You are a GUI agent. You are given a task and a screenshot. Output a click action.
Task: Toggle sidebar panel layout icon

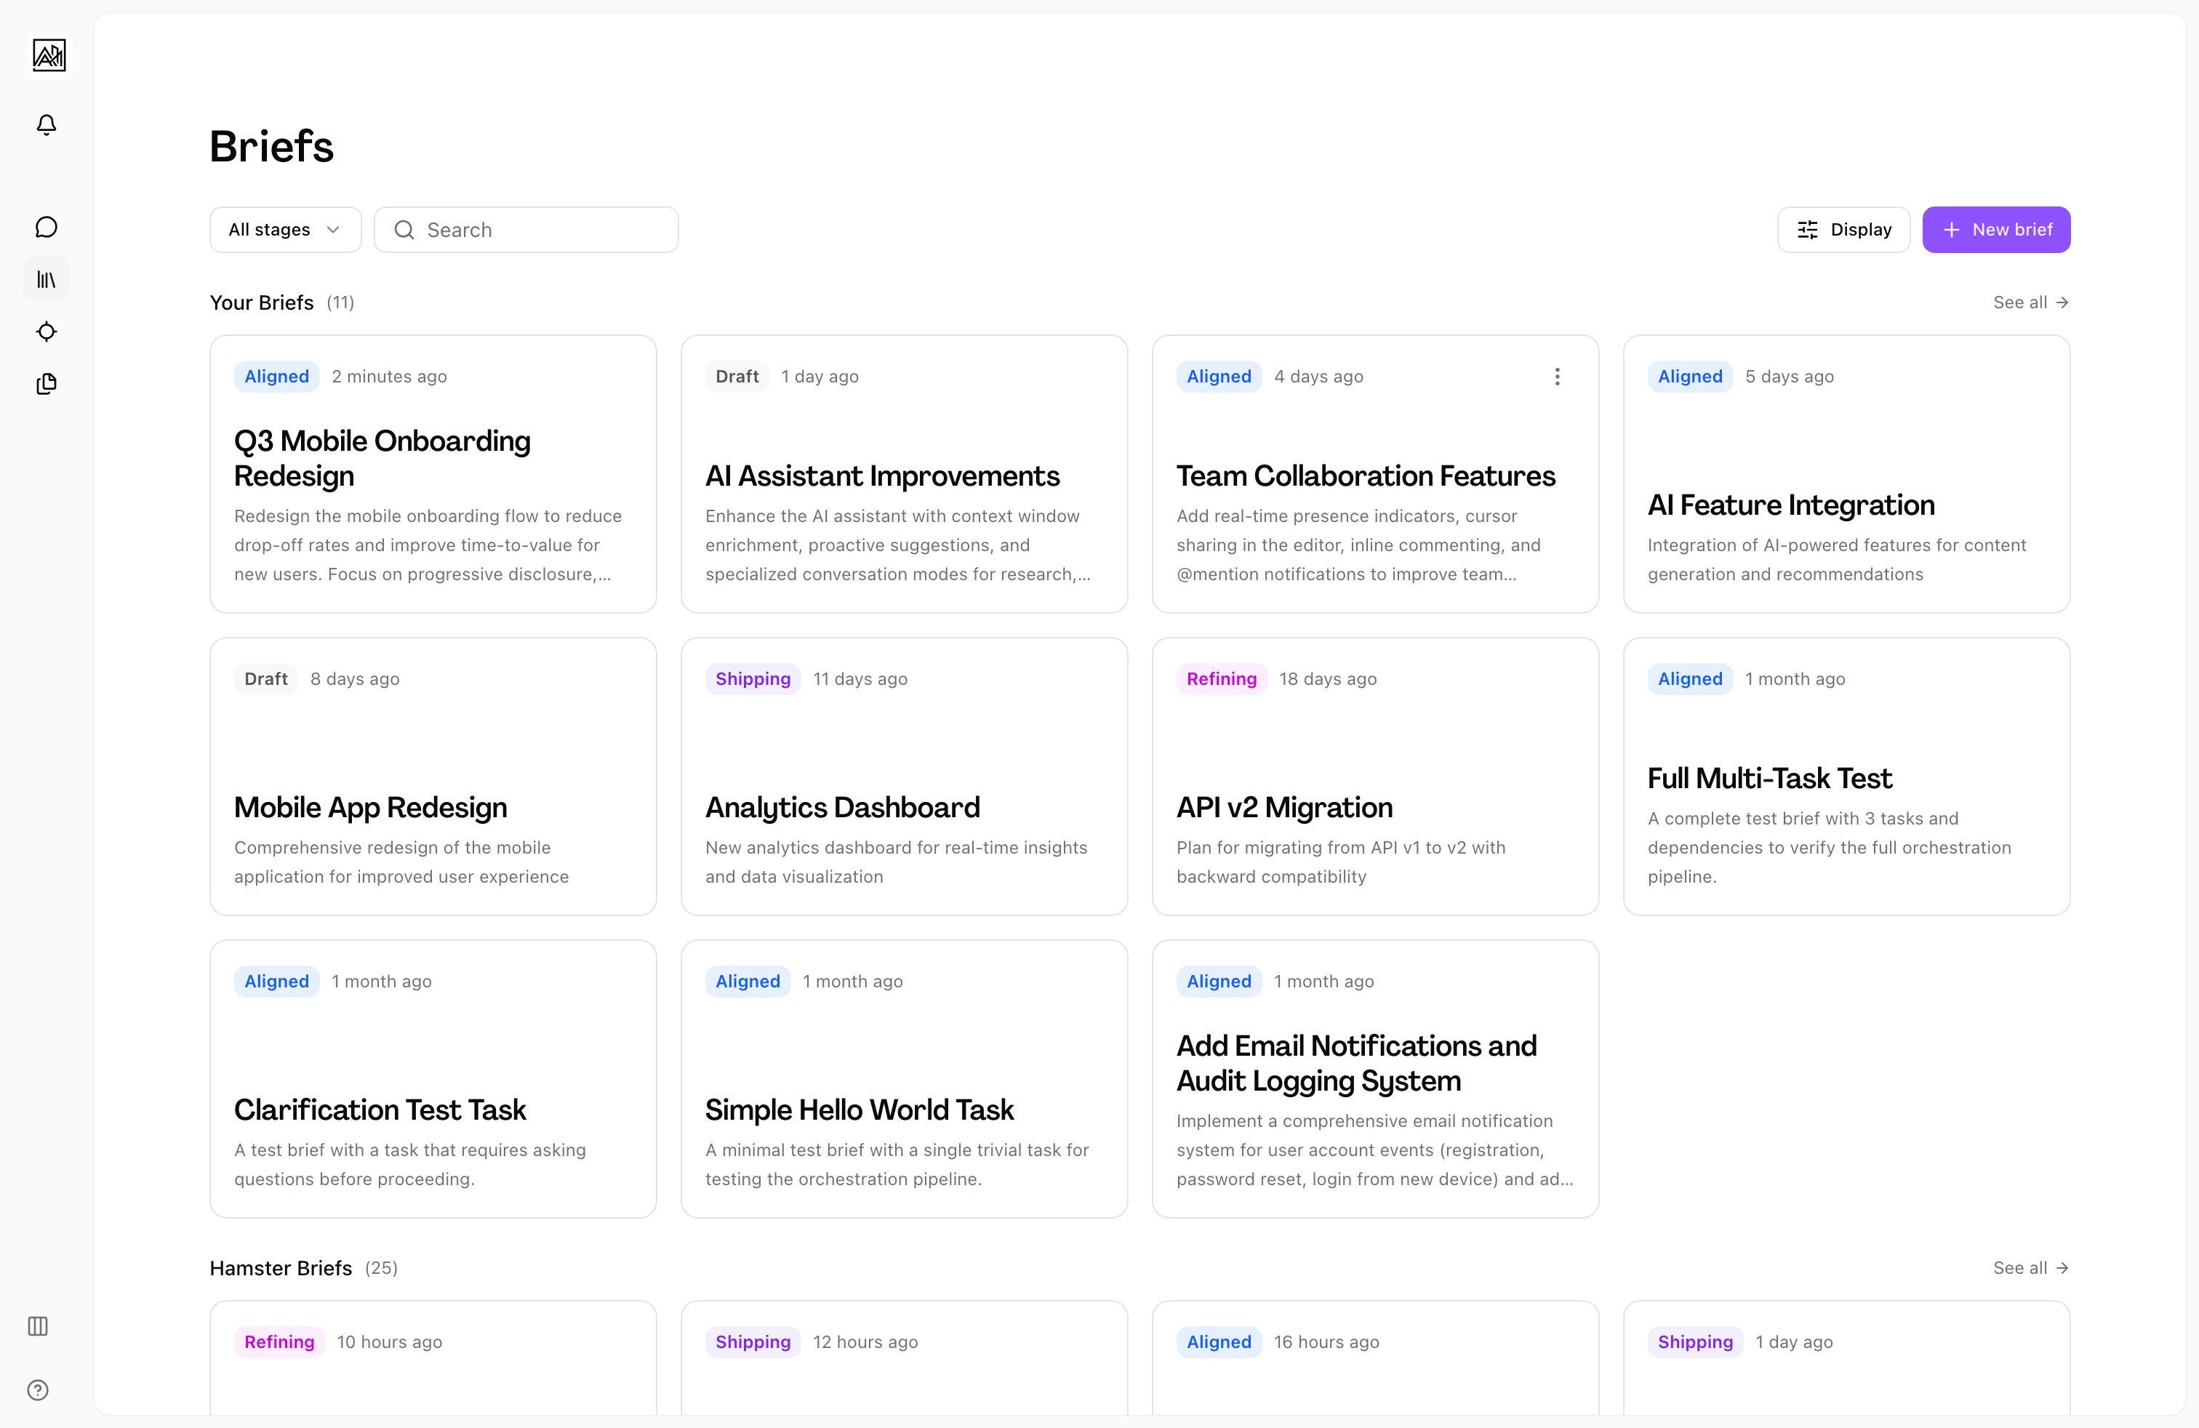click(38, 1325)
